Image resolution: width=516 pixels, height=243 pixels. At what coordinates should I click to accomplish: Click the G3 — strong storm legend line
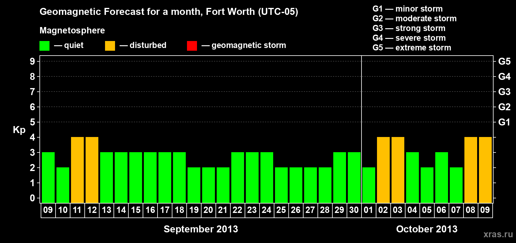409,28
